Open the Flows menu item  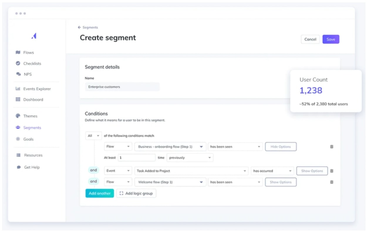point(28,53)
